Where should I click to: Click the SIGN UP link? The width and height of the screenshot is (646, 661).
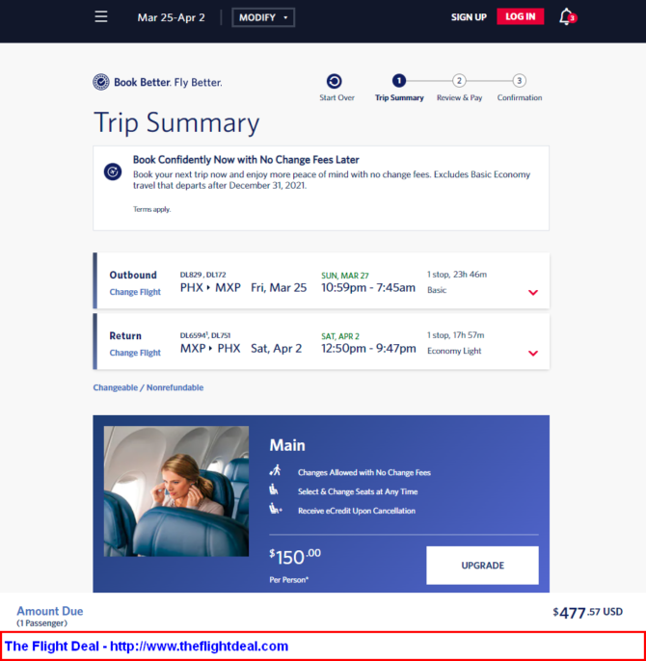point(469,17)
